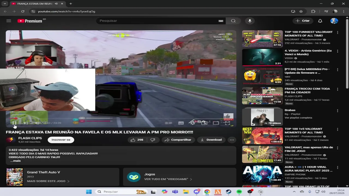Open the YouTube notifications bell
349x196 pixels.
click(320, 21)
